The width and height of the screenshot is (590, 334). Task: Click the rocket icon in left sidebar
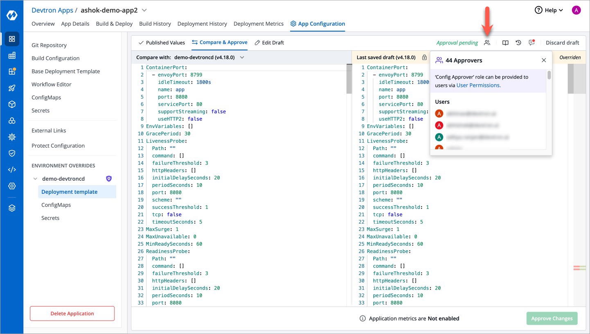coord(12,88)
